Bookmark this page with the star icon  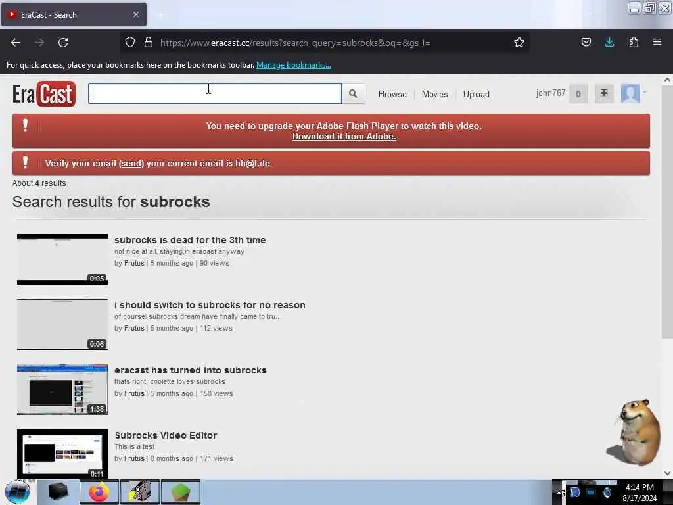pyautogui.click(x=519, y=43)
